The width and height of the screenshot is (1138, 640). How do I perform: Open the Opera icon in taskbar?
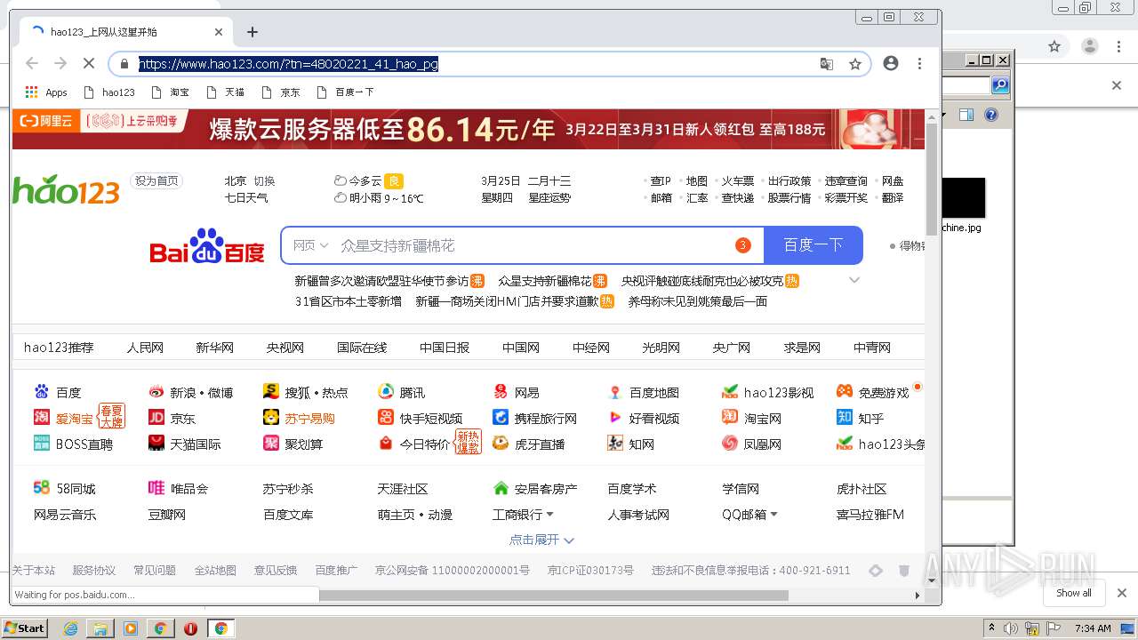coord(190,628)
